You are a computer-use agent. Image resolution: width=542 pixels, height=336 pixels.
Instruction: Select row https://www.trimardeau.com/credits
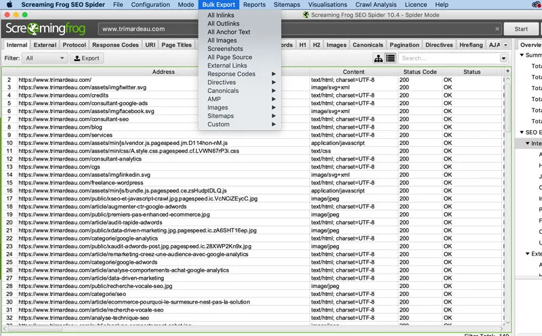pos(253,96)
